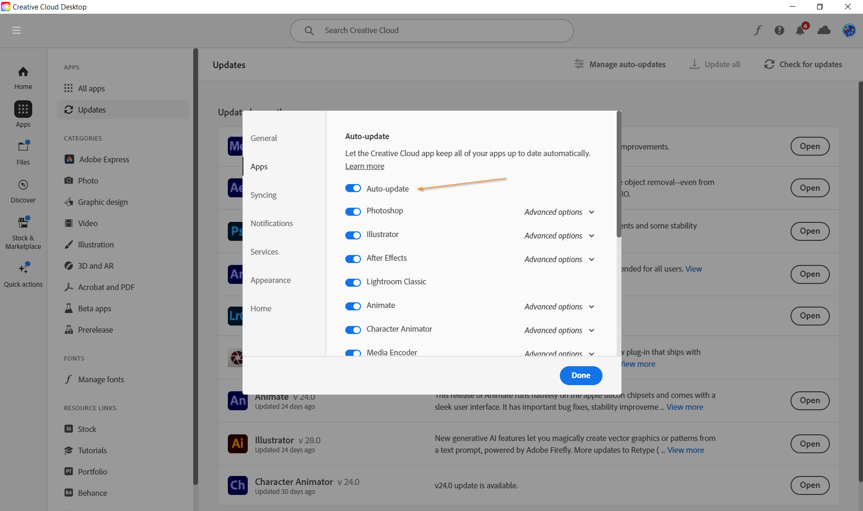
Task: Select Apps preferences tab
Action: tap(259, 167)
